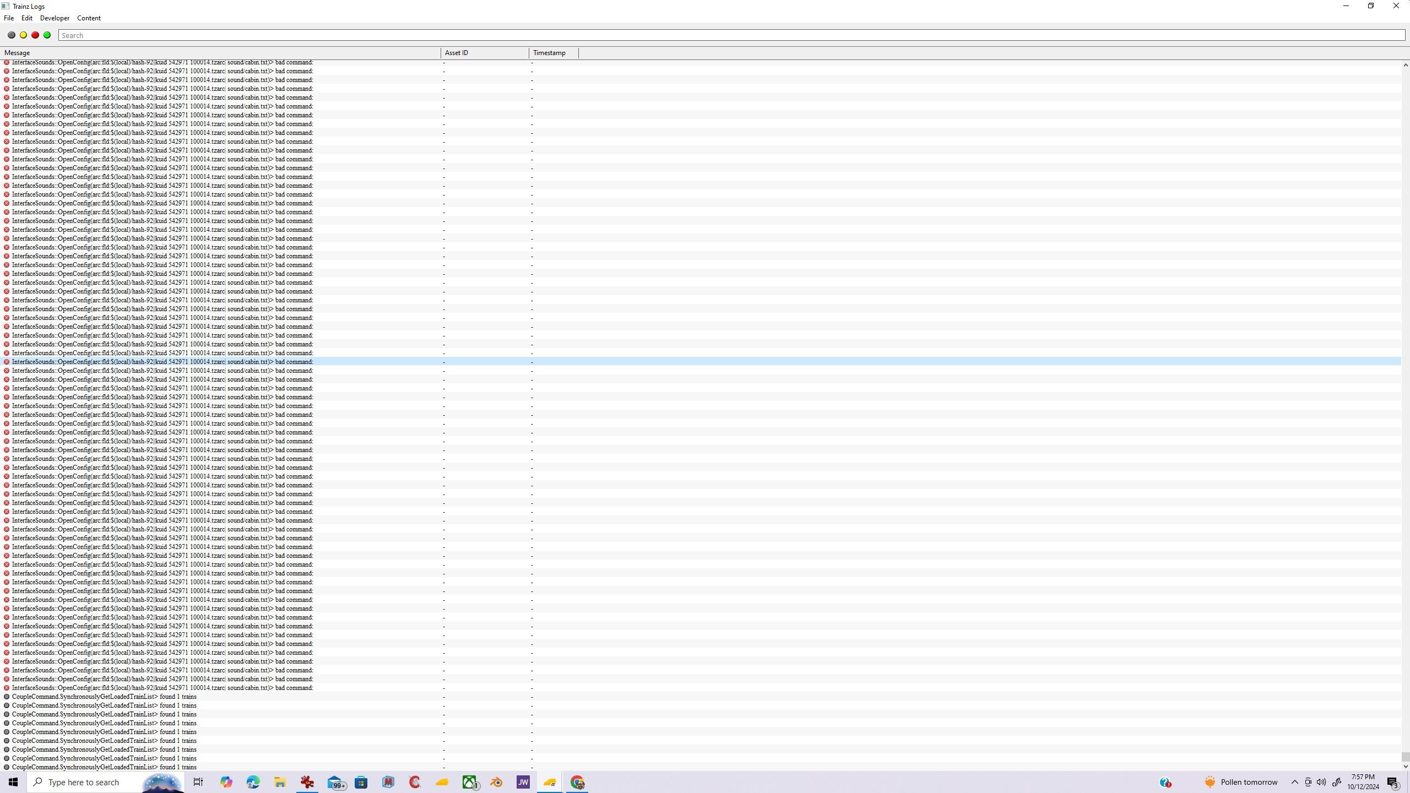1410x793 pixels.
Task: Open File Explorer from the taskbar
Action: (280, 782)
